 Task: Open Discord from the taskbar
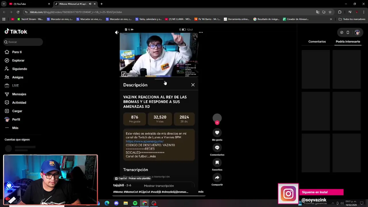point(116,203)
